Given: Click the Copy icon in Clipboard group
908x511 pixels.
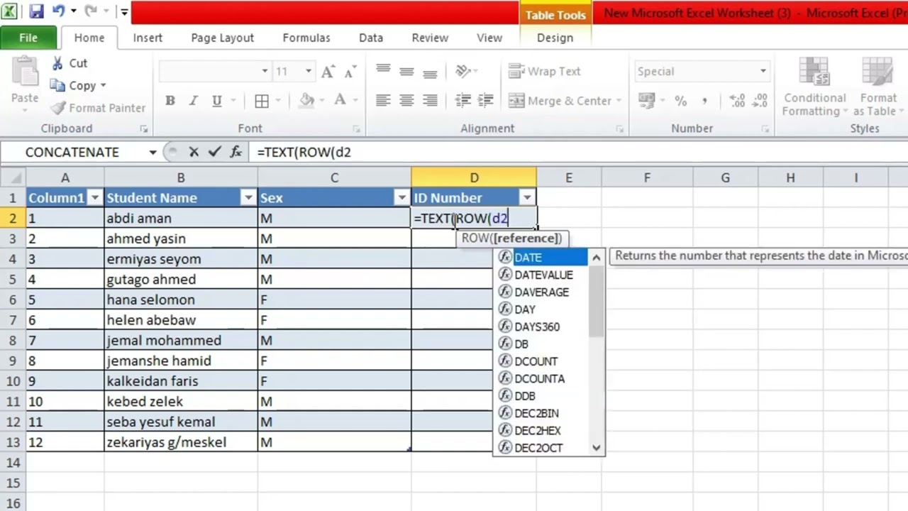Looking at the screenshot, I should (57, 85).
